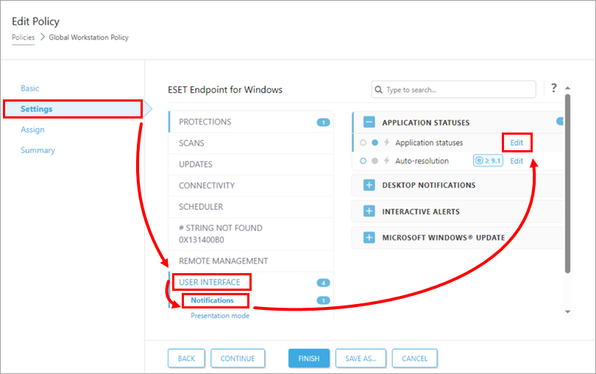This screenshot has width=596, height=374.
Task: Select the first radio circle for Application statuses
Action: point(363,143)
